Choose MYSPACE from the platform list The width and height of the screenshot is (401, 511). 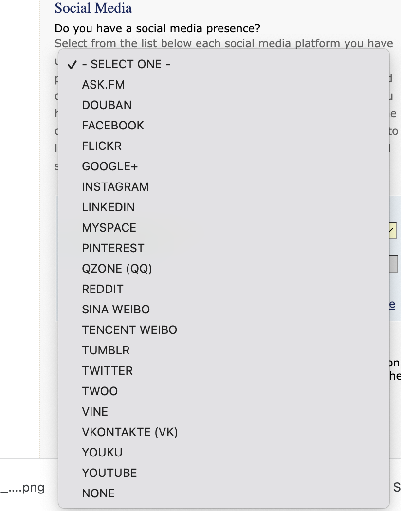[109, 228]
